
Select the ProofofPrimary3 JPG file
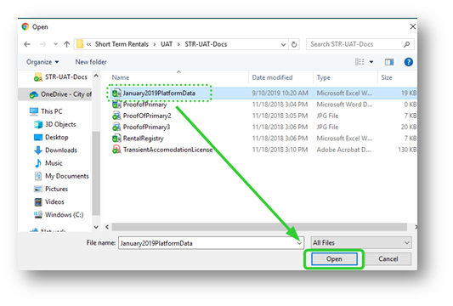[x=263, y=127]
